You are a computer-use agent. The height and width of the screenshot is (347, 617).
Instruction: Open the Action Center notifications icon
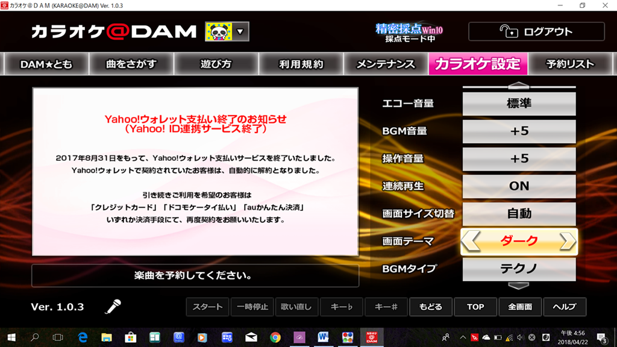click(602, 337)
